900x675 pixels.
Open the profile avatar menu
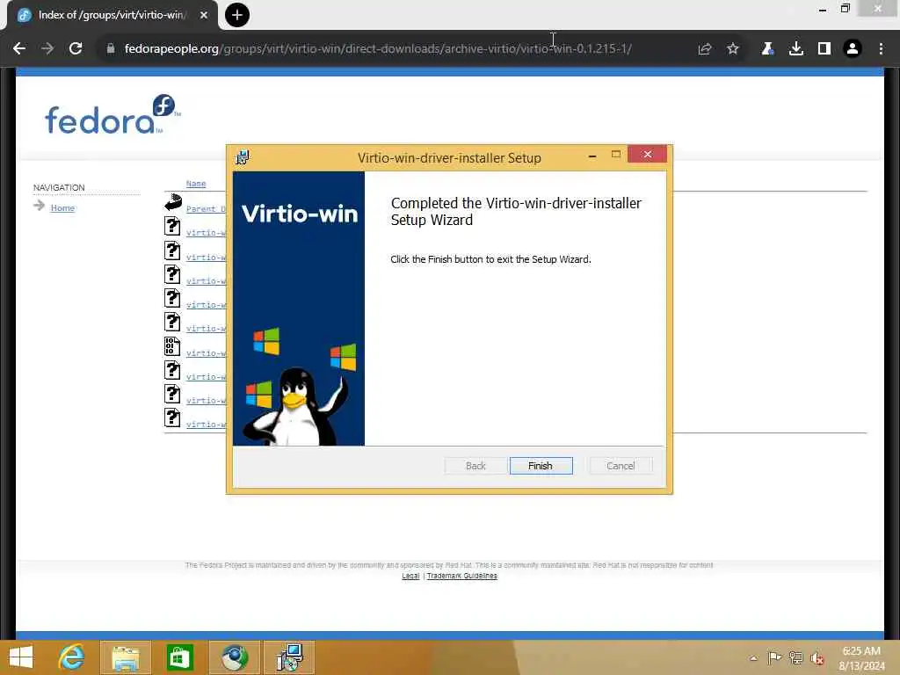853,49
